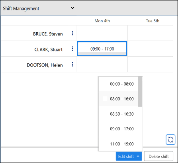Click the Delete shift button
178x163 pixels.
pos(158,156)
